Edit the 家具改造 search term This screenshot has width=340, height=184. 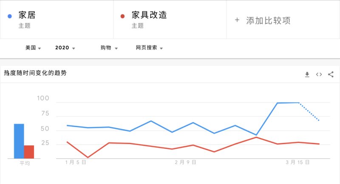pos(149,15)
